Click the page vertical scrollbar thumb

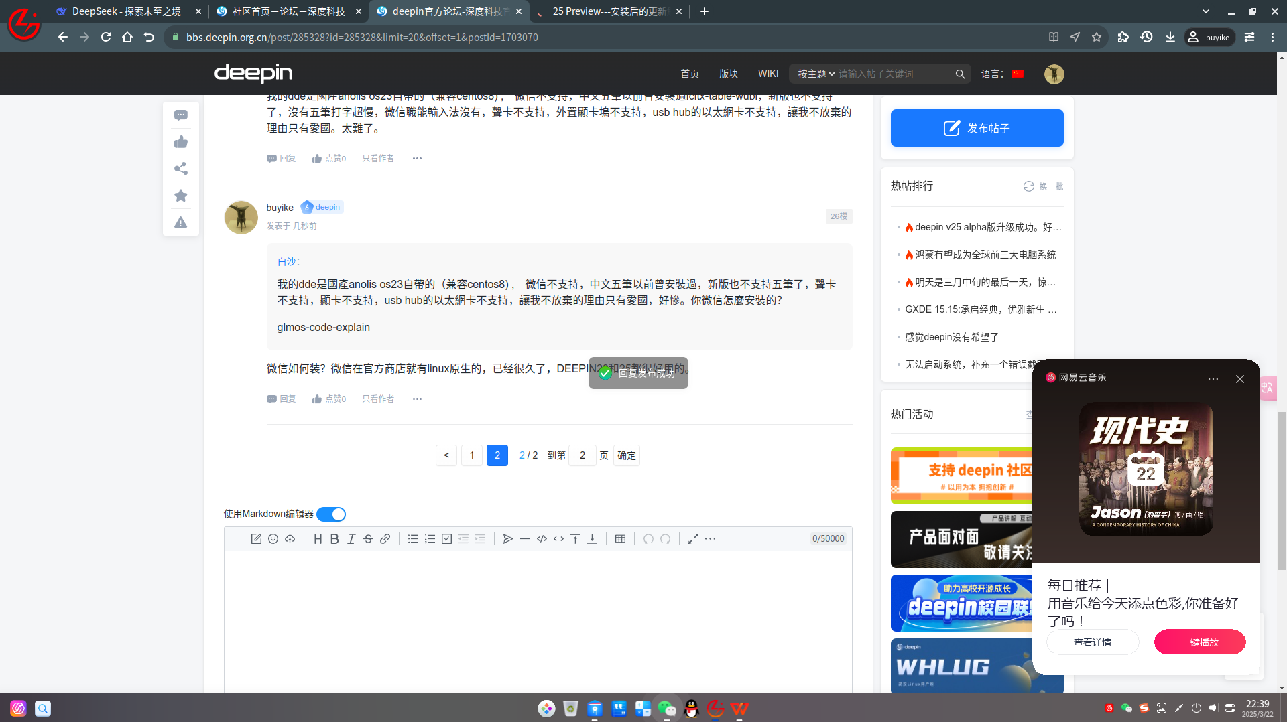[x=1282, y=490]
